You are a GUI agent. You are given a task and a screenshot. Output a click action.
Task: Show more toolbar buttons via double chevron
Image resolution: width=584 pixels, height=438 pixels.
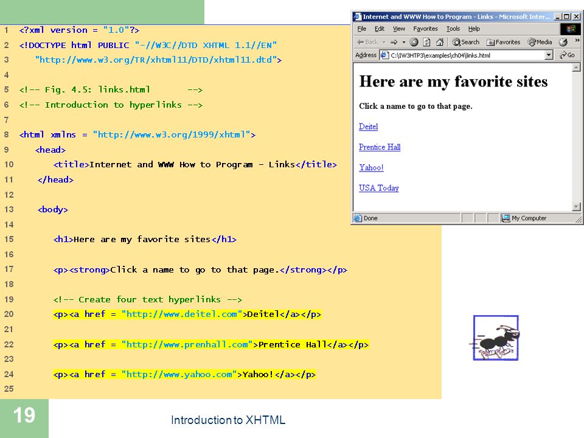577,40
